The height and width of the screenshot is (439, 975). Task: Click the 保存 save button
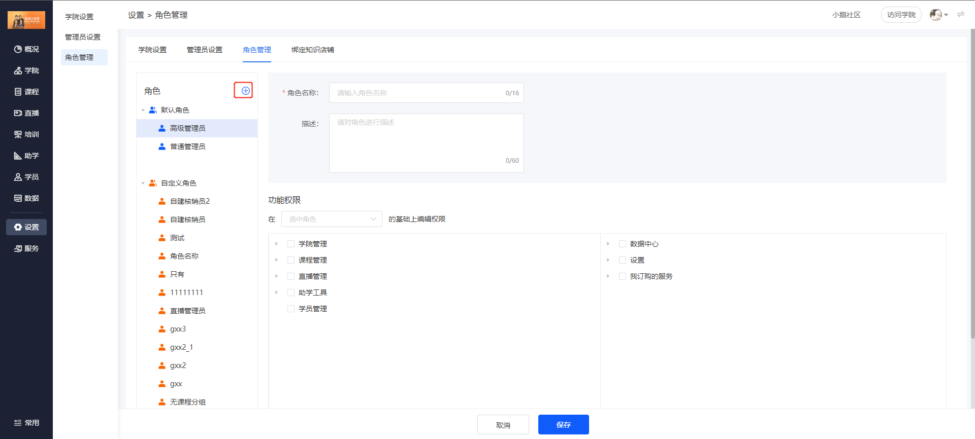564,425
